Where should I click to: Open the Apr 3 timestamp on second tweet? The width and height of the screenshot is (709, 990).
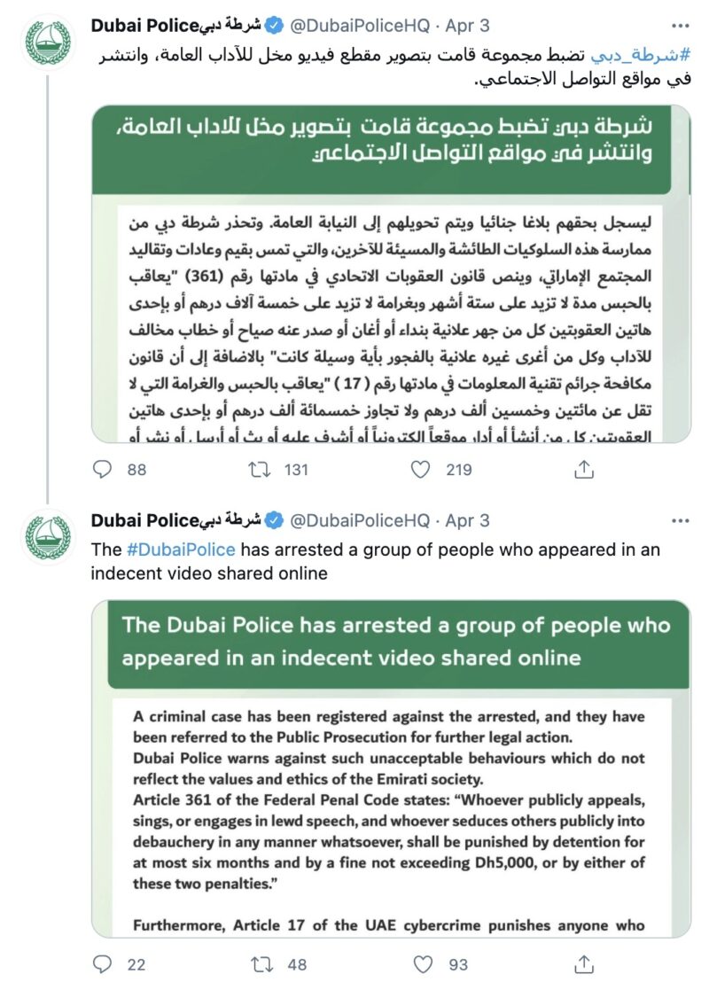(x=466, y=520)
